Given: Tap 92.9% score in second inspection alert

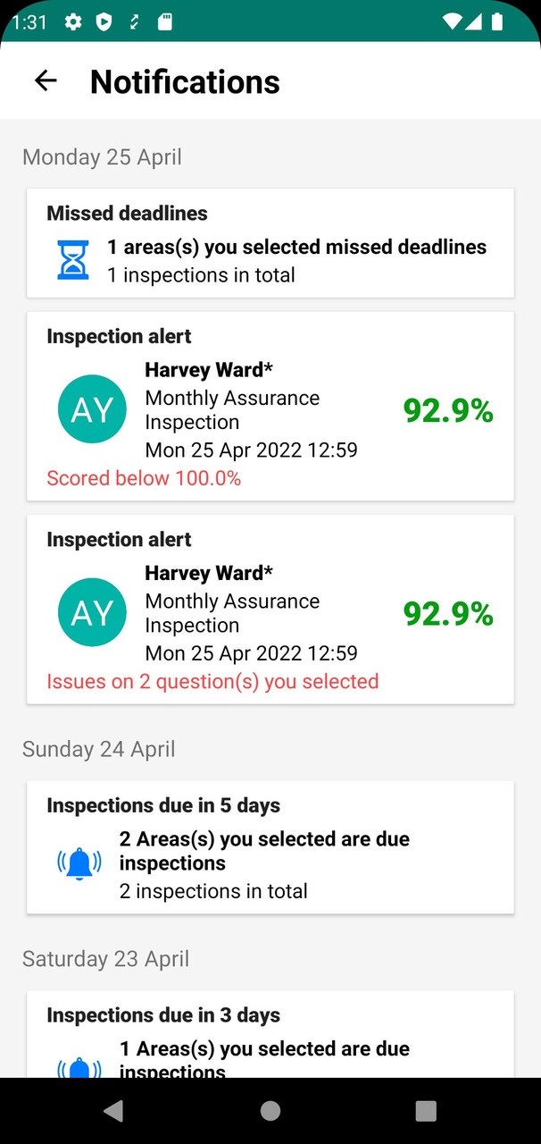Looking at the screenshot, I should pos(448,614).
